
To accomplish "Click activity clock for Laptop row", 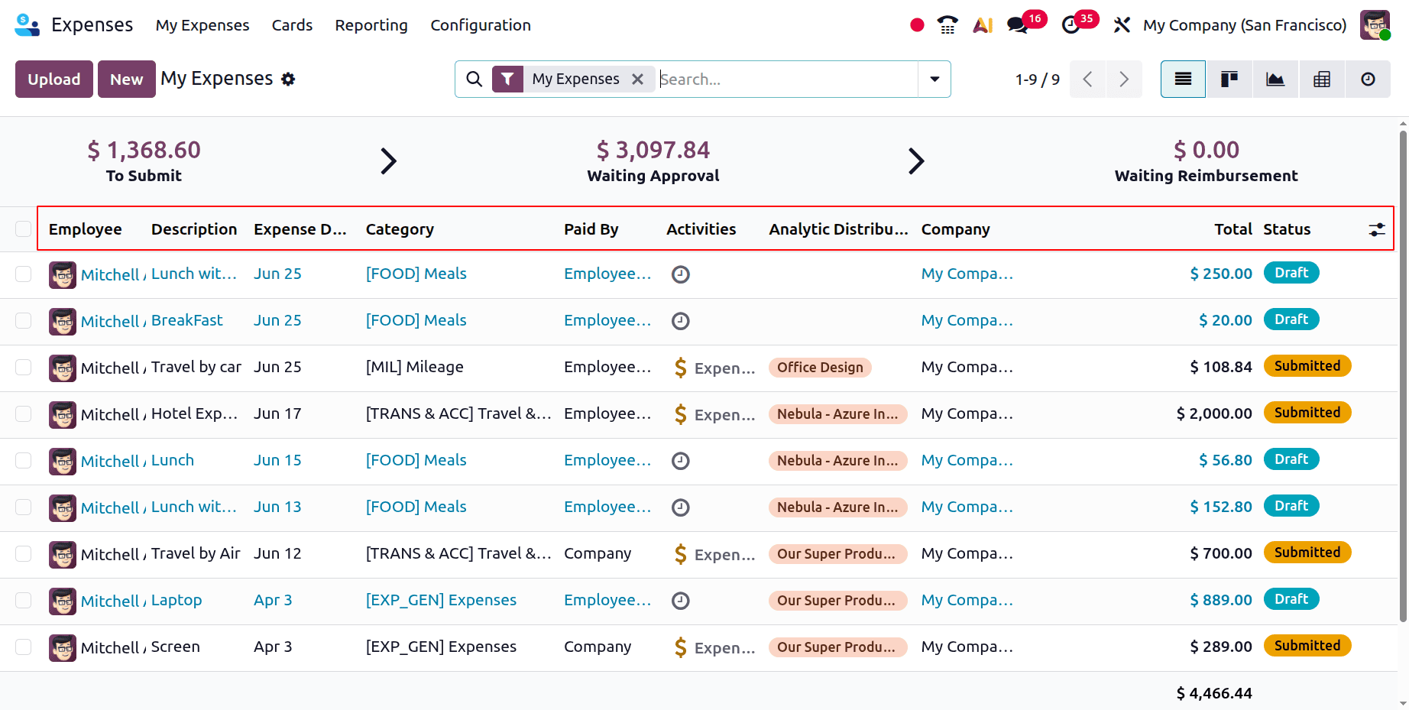I will coord(681,601).
